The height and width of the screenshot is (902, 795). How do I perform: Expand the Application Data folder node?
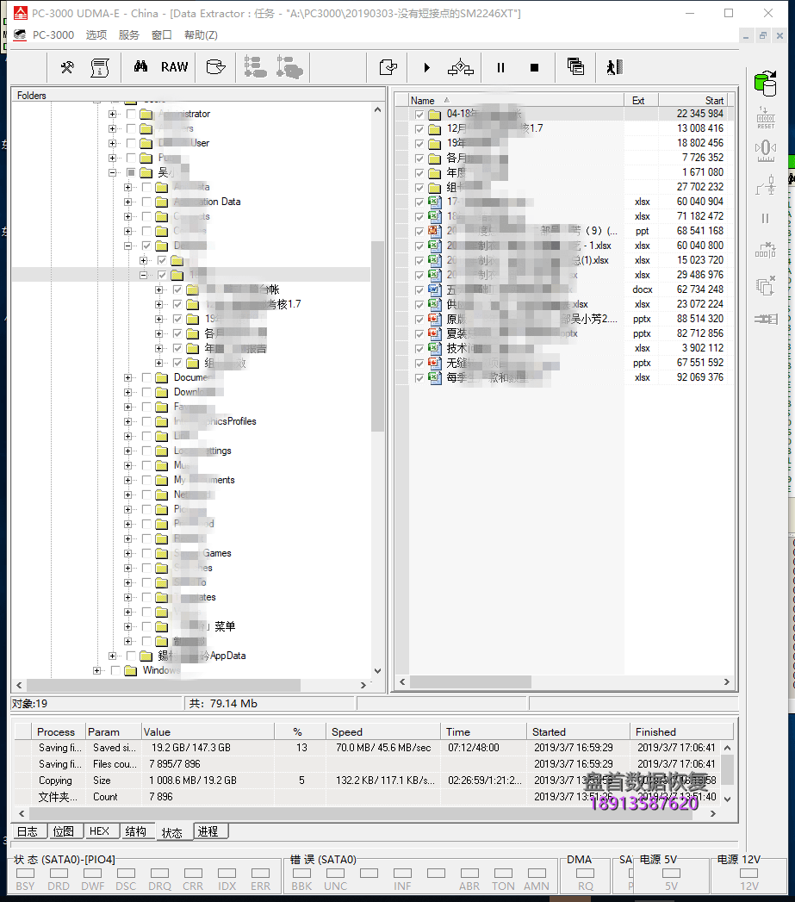click(127, 202)
